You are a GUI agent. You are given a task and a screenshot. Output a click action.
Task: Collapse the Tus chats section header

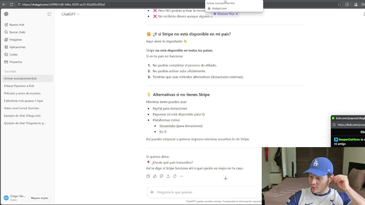(10, 71)
